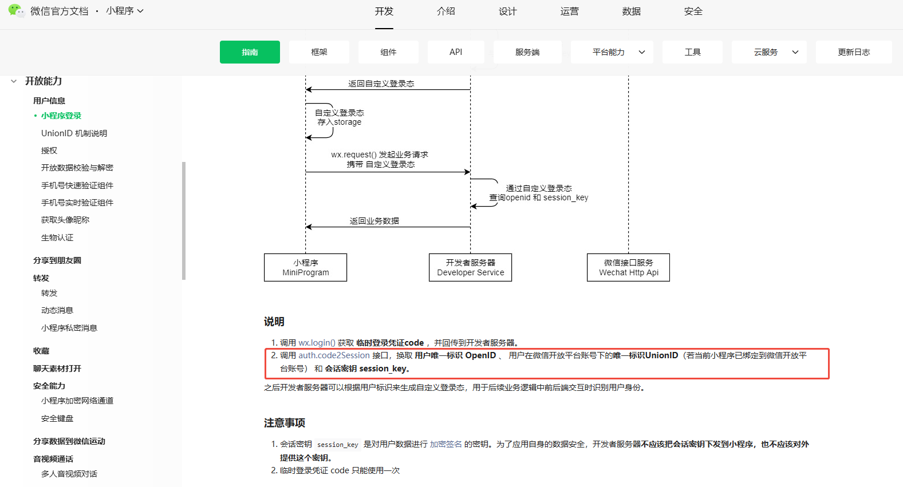Open 生物认证 in the sidebar
Screen dimensions: 903x487
coord(57,237)
